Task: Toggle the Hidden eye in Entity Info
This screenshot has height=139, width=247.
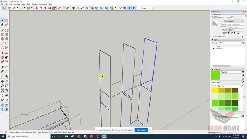Action: point(229,33)
